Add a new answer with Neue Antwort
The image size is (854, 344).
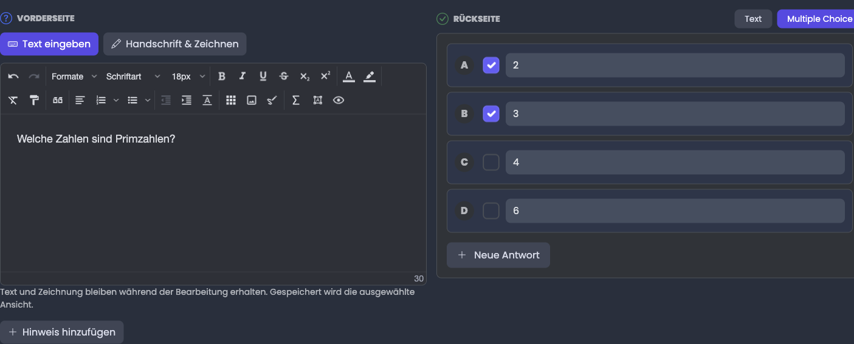498,255
